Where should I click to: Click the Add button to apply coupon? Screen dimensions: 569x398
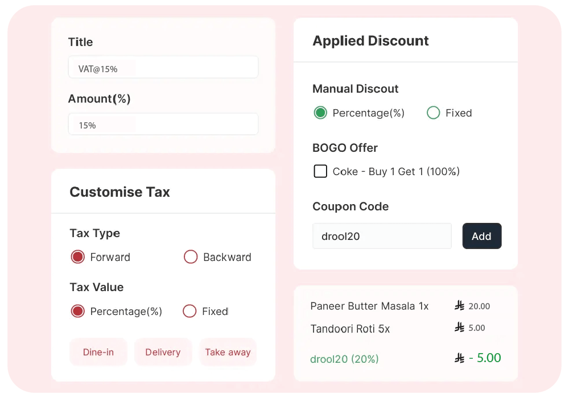click(482, 236)
